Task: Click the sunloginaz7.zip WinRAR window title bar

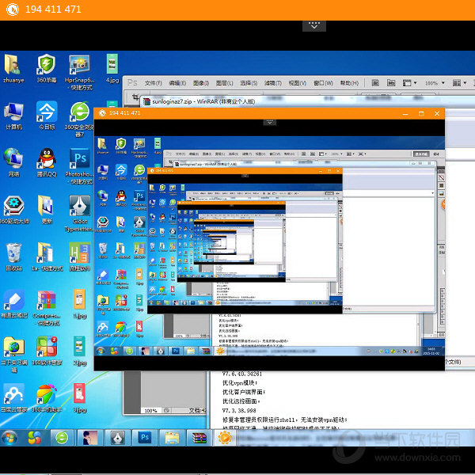Action: pyautogui.click(x=237, y=101)
